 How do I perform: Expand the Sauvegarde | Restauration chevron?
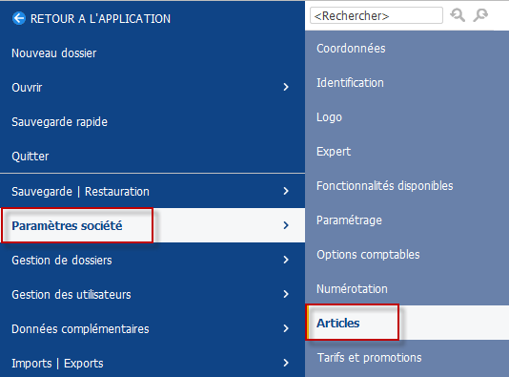click(x=286, y=191)
